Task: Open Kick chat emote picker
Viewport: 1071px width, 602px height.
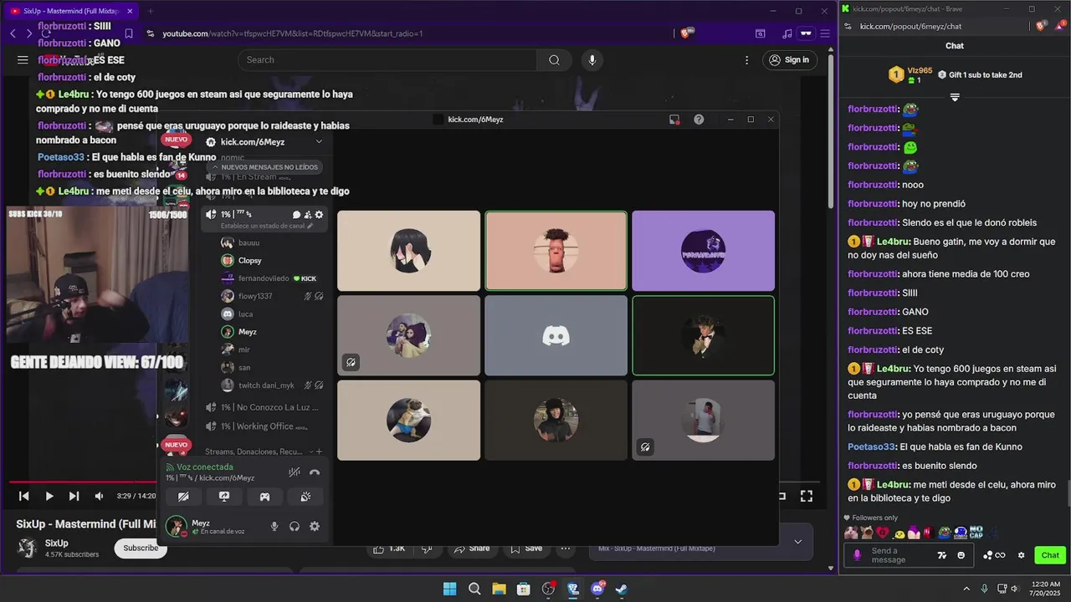Action: 961,555
